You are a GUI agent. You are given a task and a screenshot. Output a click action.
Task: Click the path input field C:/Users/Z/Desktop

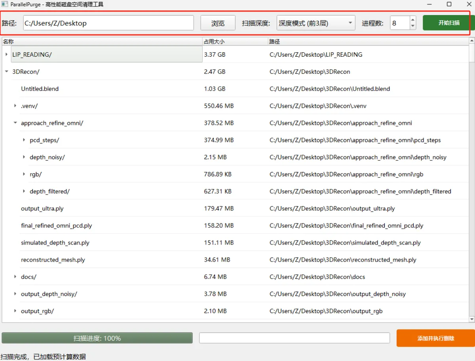pos(108,23)
